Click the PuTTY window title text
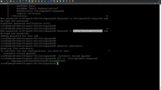The height and width of the screenshot is (90, 161). point(5,3)
